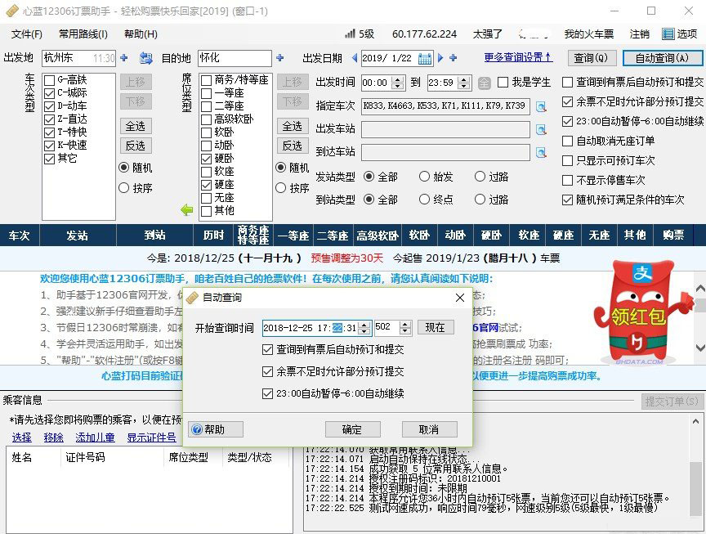Open search icon next to 到达车站 field

click(x=541, y=153)
